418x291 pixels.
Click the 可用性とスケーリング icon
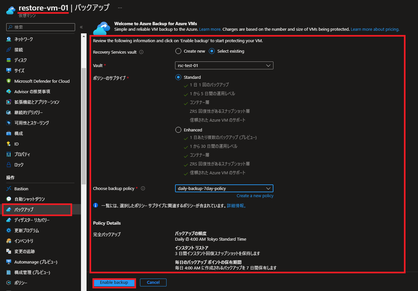tap(9, 123)
